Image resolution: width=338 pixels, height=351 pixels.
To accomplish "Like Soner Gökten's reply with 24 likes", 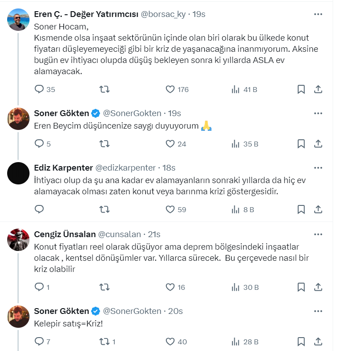I will (170, 144).
